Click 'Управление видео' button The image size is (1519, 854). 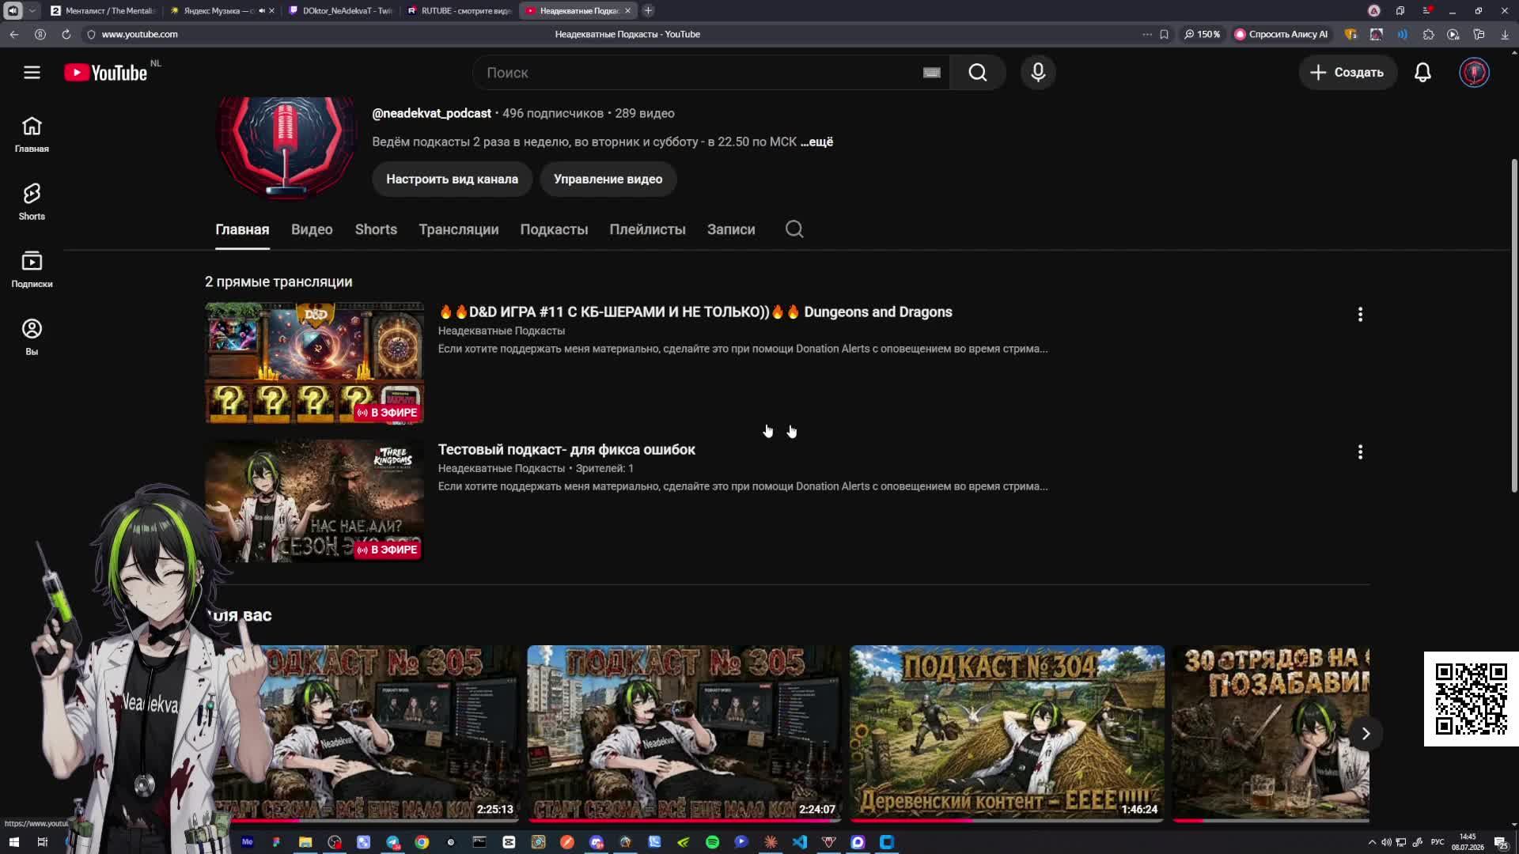coord(608,179)
